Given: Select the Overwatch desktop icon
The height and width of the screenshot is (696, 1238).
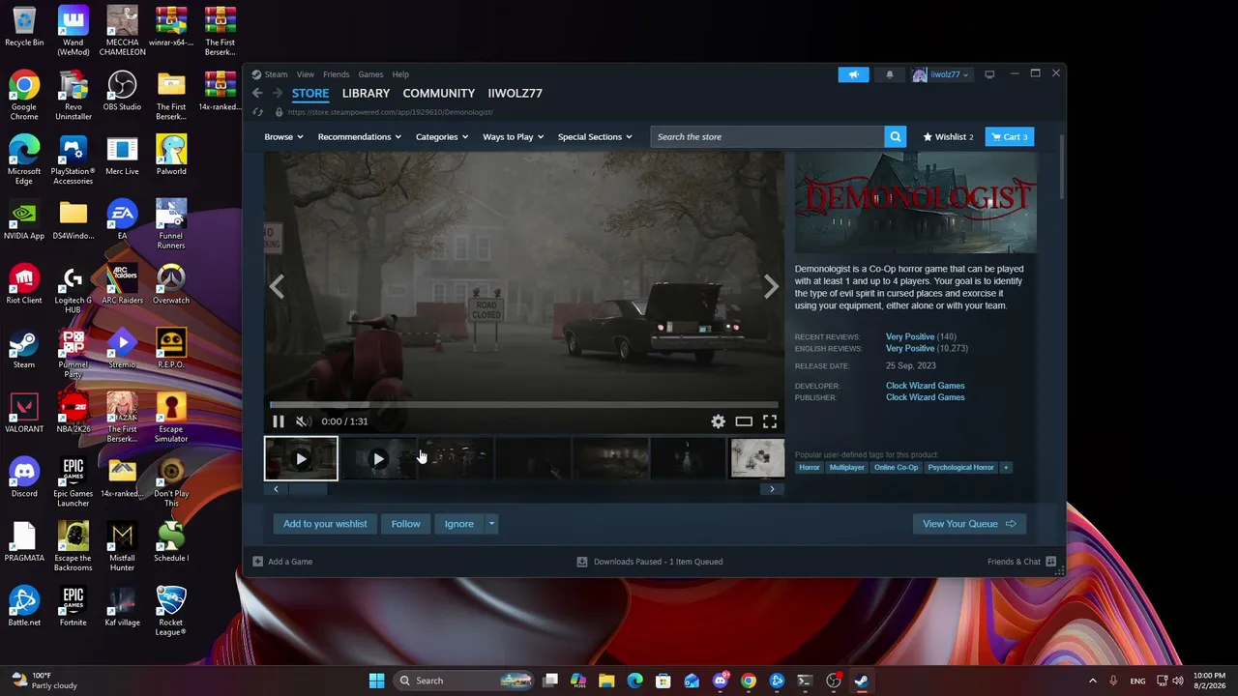Looking at the screenshot, I should click(x=171, y=284).
